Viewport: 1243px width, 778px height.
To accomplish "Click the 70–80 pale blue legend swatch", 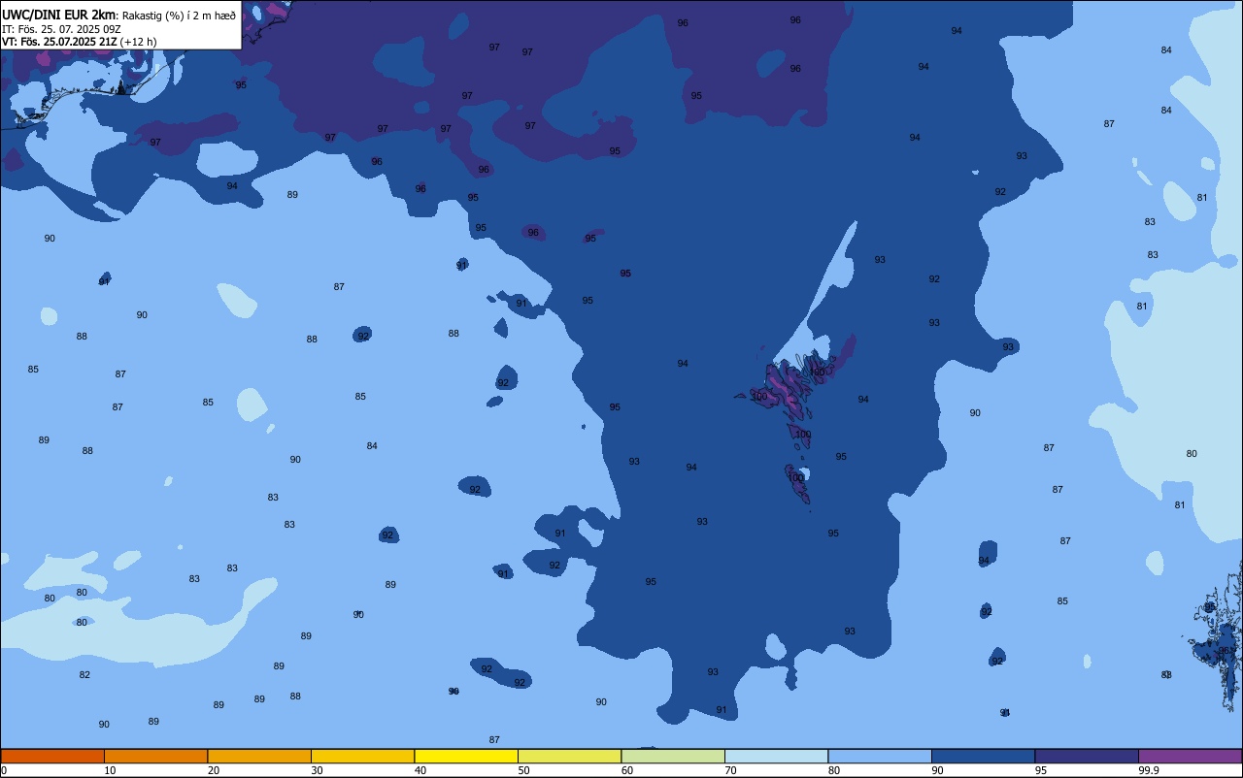I will click(776, 756).
